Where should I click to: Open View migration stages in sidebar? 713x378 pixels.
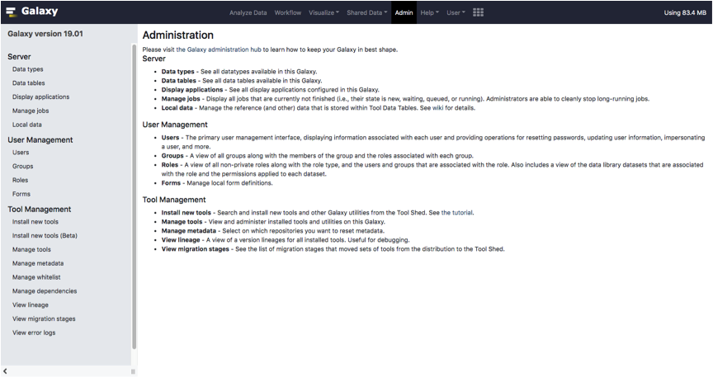point(44,319)
